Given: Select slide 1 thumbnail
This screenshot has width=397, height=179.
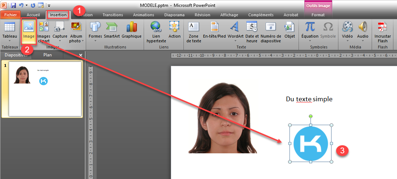Looking at the screenshot, I should (x=45, y=89).
